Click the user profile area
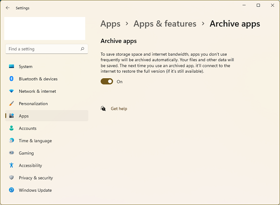Image resolution: width=280 pixels, height=205 pixels. (x=45, y=28)
